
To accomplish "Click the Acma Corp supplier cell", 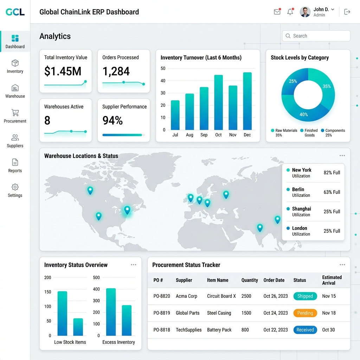I will 186,296.
